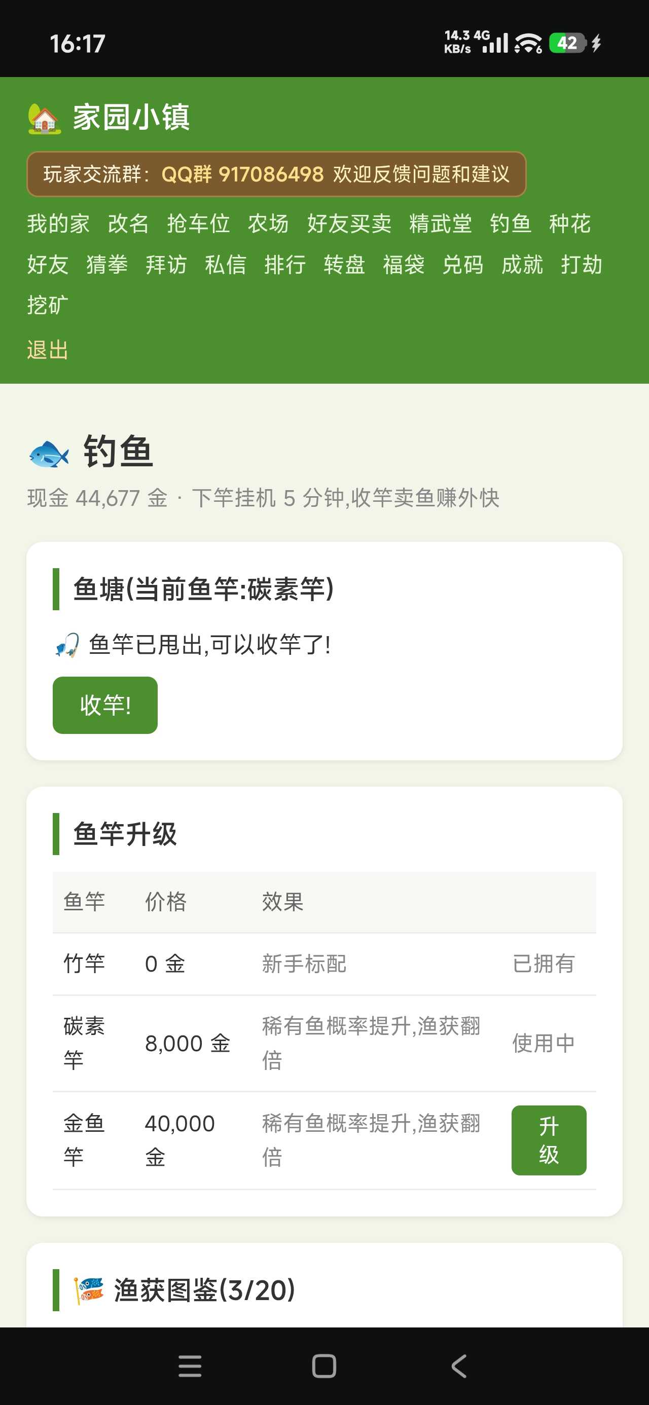649x1405 pixels.
Task: Open the 转盘 page
Action: [x=344, y=265]
